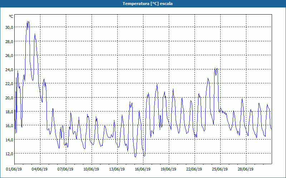Click the 07/06/19 date label
The image size is (286, 178).
pos(65,169)
